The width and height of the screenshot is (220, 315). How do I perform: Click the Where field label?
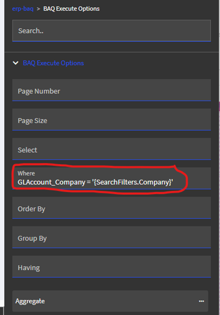coord(26,174)
